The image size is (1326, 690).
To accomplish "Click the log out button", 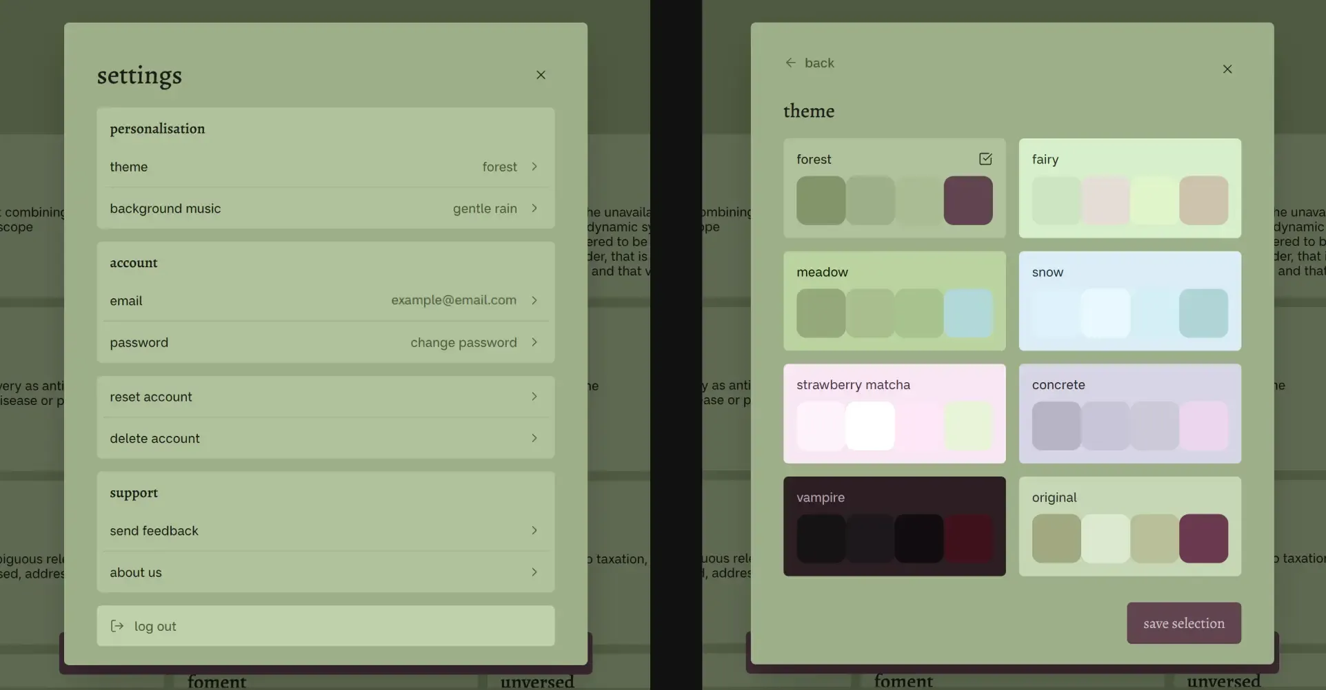I will point(325,626).
